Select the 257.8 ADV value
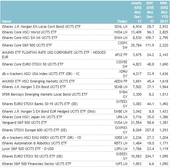The height and width of the screenshot is (168, 173). (150, 130)
